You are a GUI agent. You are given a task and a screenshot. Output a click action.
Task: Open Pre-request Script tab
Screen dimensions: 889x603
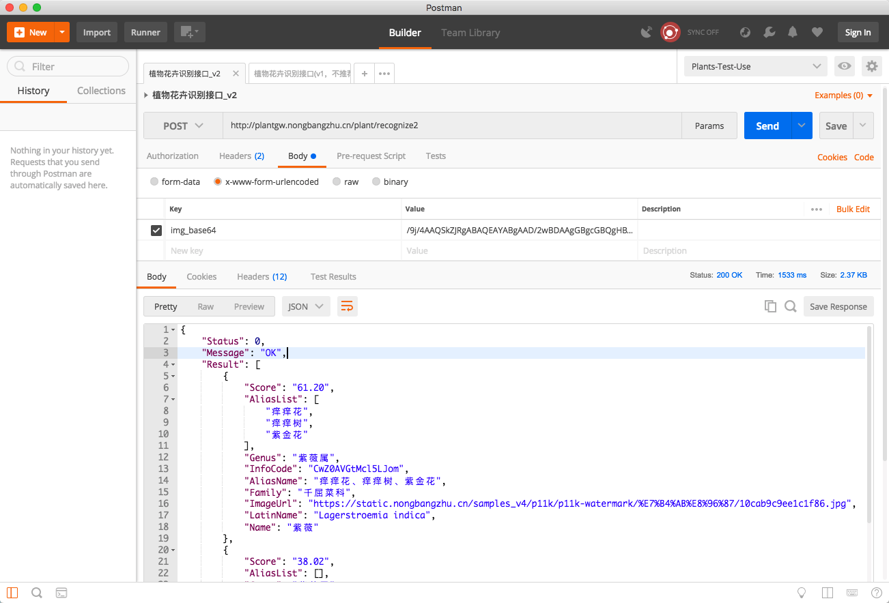(x=371, y=156)
